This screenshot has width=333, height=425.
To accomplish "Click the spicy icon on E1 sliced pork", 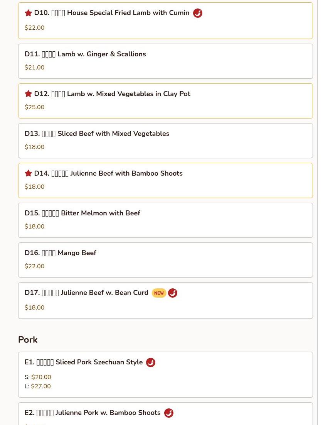I will tap(151, 362).
